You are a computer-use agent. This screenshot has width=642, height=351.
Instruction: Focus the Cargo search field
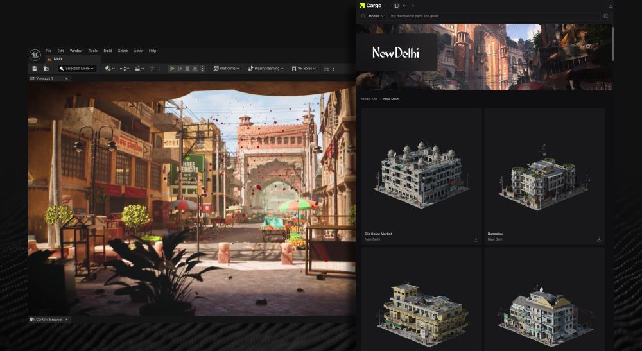tap(494, 16)
